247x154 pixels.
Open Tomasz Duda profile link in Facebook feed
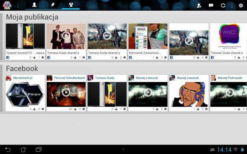click(105, 78)
